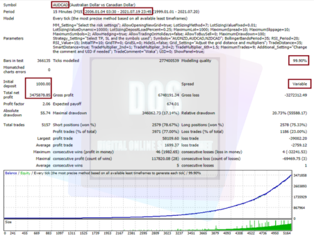Viewport: 314px width, 238px height.
Task: Click the AUDCAD symbol value
Action: coord(60,5)
